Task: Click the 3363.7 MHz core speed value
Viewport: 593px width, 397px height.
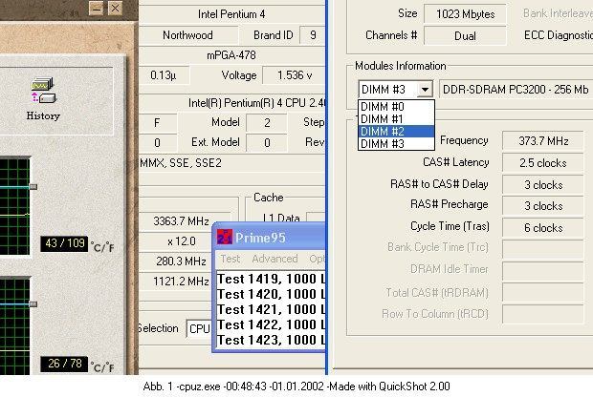Action: (x=181, y=221)
